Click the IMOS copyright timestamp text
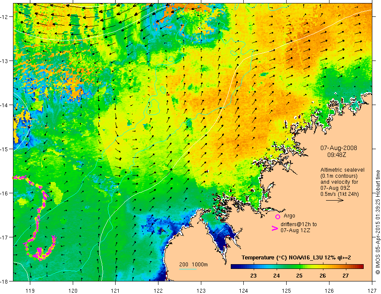 [x=378, y=222]
